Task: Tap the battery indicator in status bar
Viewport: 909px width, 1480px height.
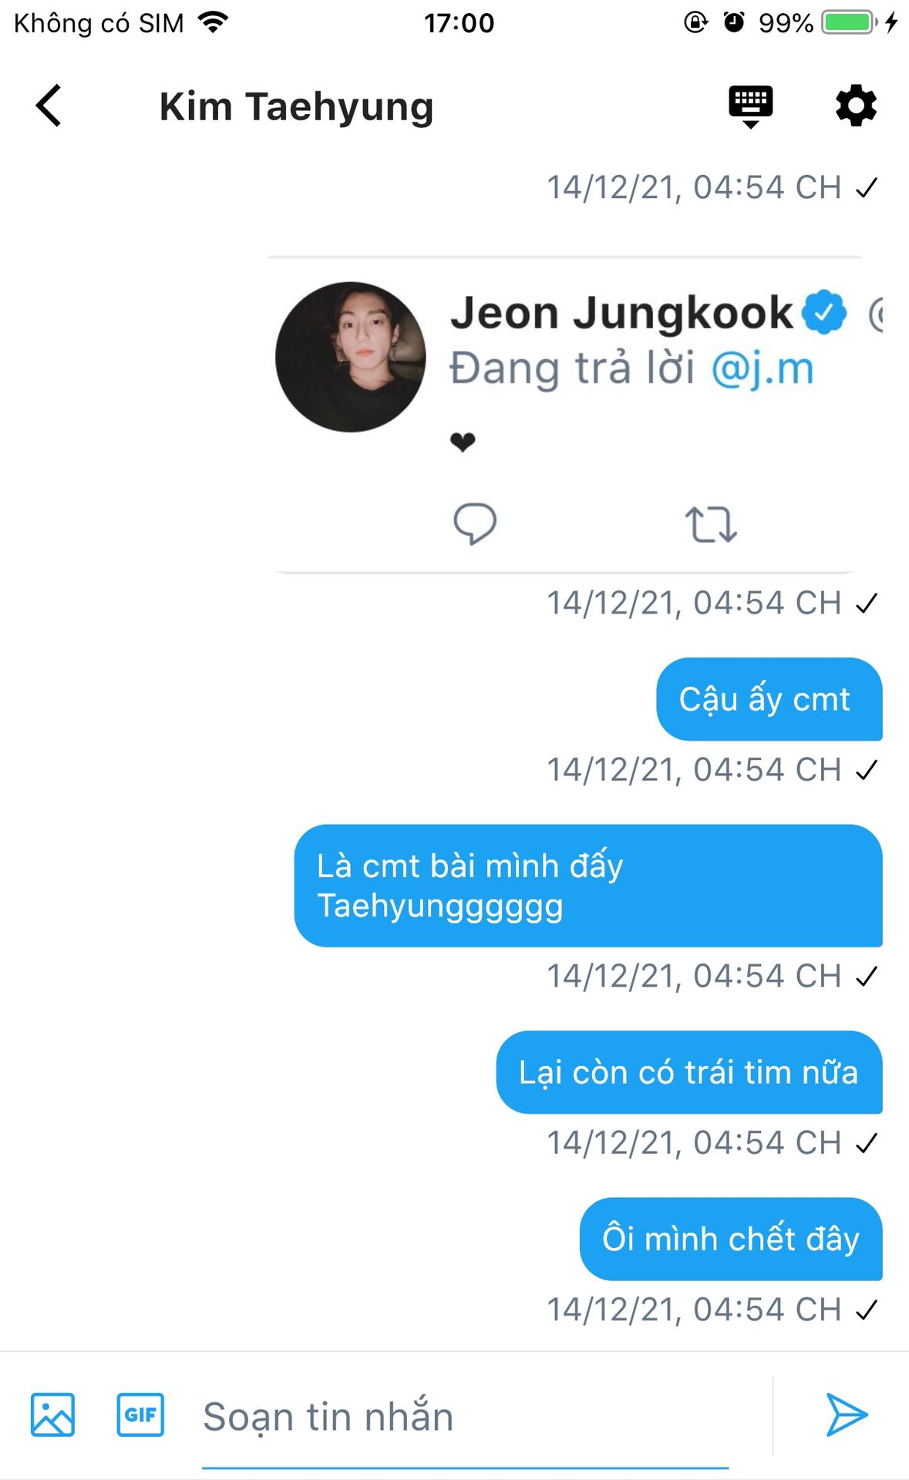Action: (x=848, y=22)
